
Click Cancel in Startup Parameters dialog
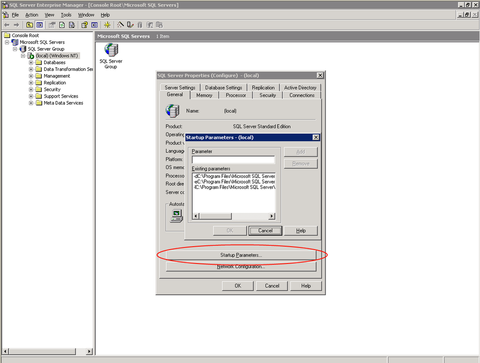tap(265, 231)
